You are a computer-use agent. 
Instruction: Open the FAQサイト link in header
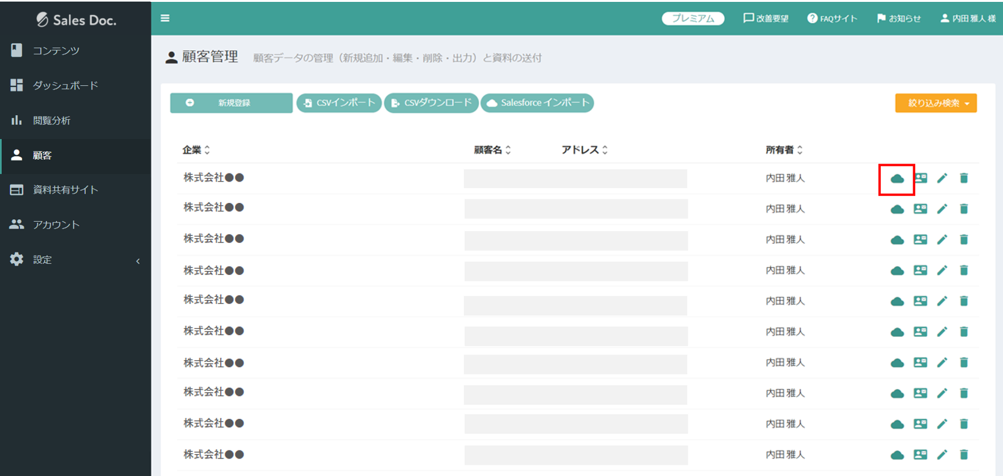click(x=832, y=19)
